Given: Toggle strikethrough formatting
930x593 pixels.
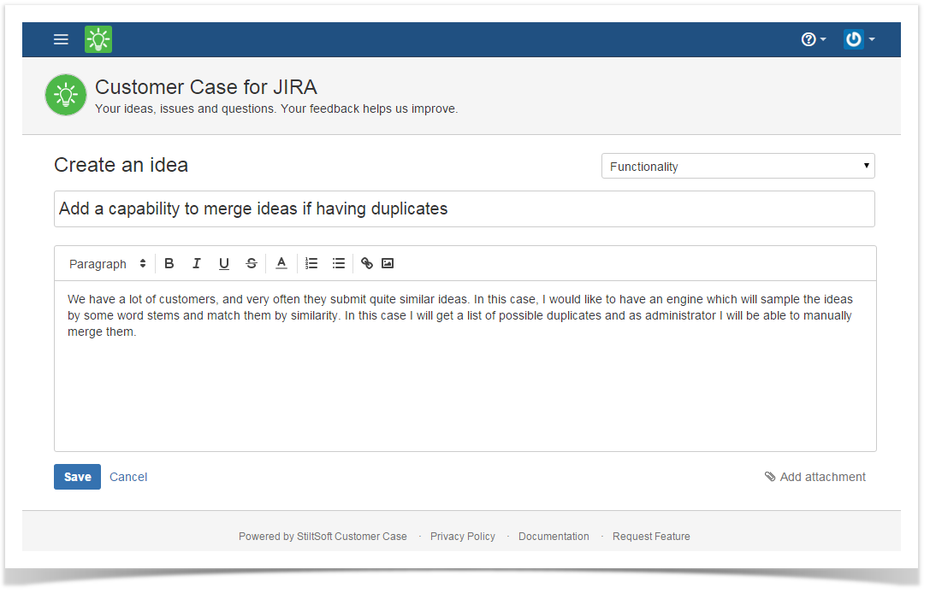Looking at the screenshot, I should (252, 264).
